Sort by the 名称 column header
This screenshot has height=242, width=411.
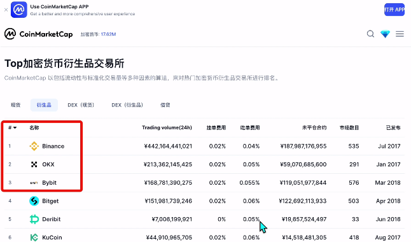[x=34, y=128]
